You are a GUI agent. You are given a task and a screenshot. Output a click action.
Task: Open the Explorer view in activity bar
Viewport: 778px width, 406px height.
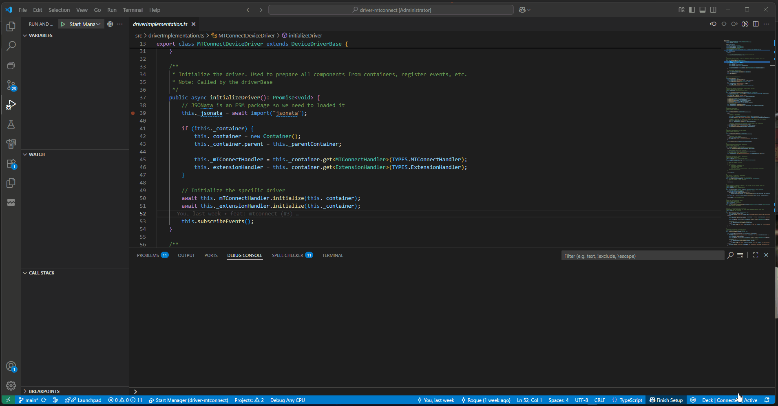11,26
